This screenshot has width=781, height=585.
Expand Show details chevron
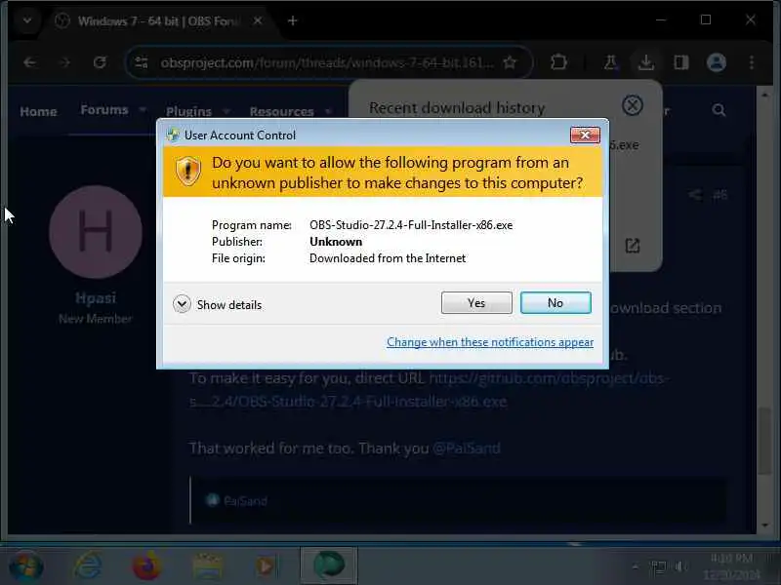coord(182,304)
